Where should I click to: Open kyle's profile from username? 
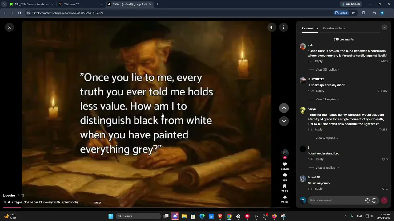(310, 45)
